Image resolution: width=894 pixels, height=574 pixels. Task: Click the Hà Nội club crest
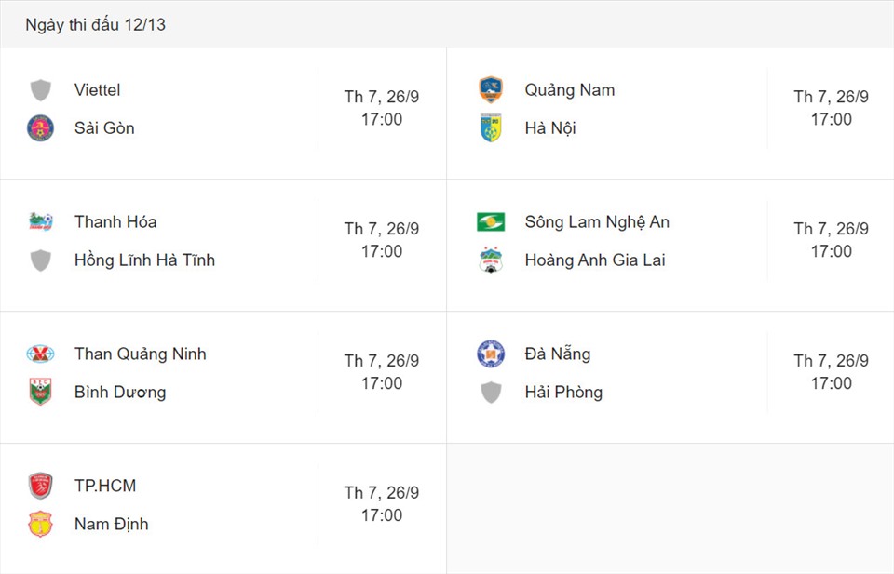491,128
